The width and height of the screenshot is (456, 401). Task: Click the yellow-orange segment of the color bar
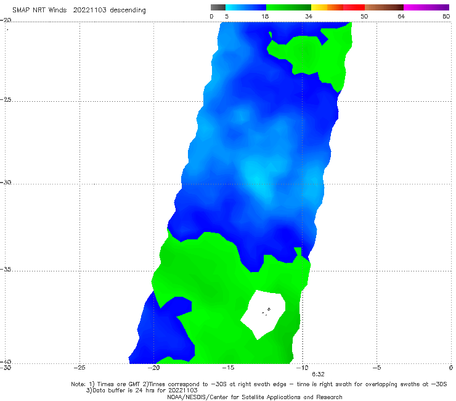click(327, 7)
